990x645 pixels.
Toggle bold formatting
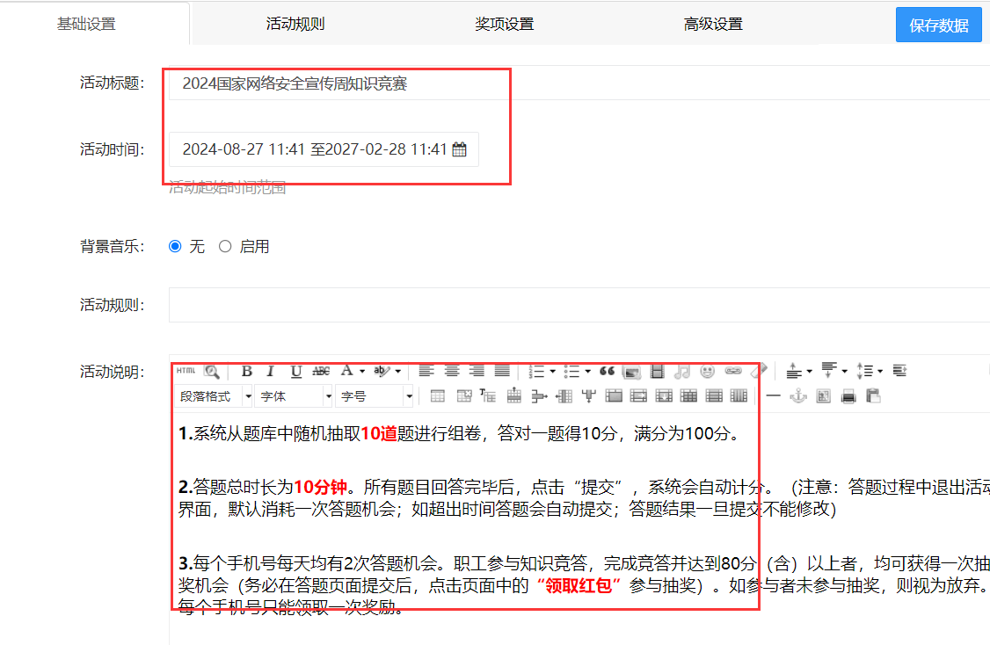[247, 371]
